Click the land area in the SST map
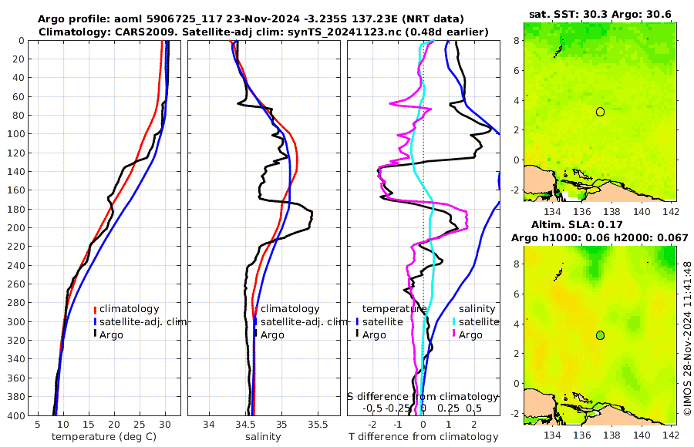This screenshot has width=694, height=447. (x=537, y=181)
